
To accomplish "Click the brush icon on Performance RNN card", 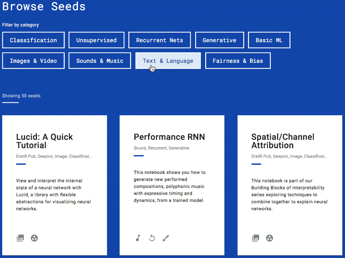I will click(165, 238).
